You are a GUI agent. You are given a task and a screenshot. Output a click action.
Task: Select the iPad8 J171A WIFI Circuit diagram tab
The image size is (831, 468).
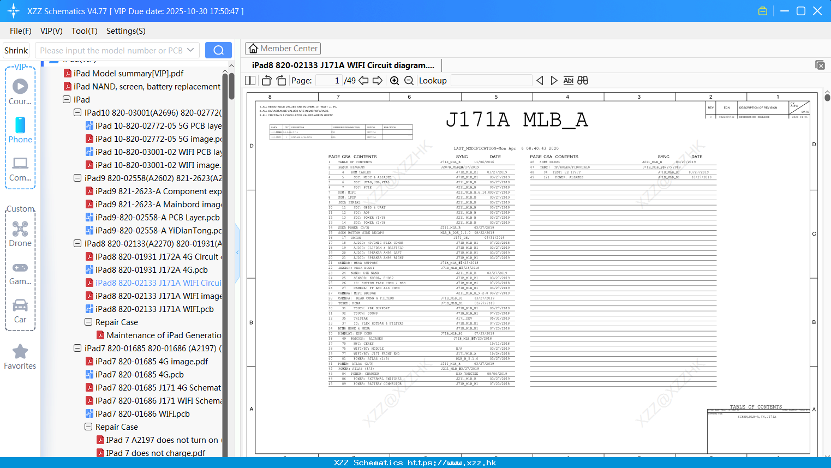(343, 65)
